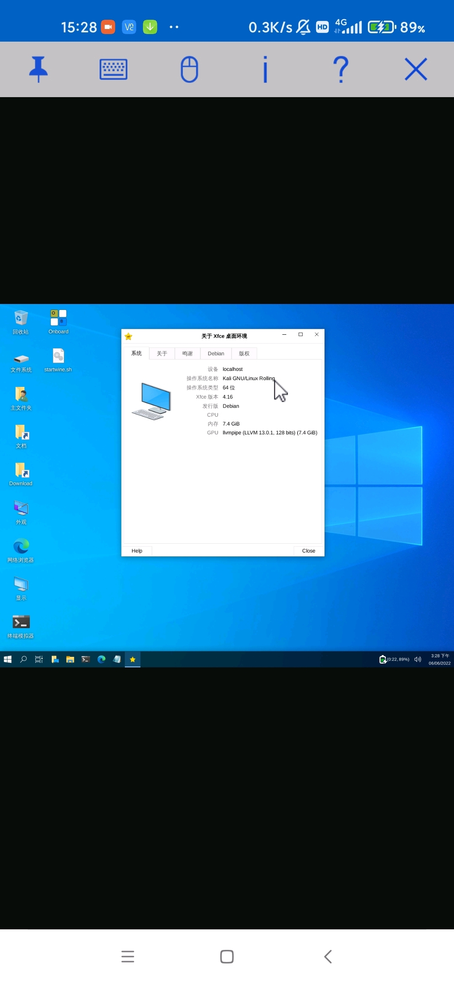The image size is (454, 984).
Task: Open the Start menu on taskbar
Action: (8, 659)
